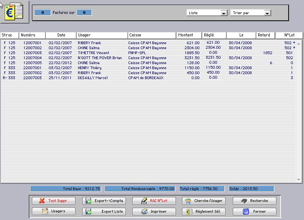Click the Recherche button label
Image resolution: width=304 pixels, height=220 pixels.
coord(259,201)
